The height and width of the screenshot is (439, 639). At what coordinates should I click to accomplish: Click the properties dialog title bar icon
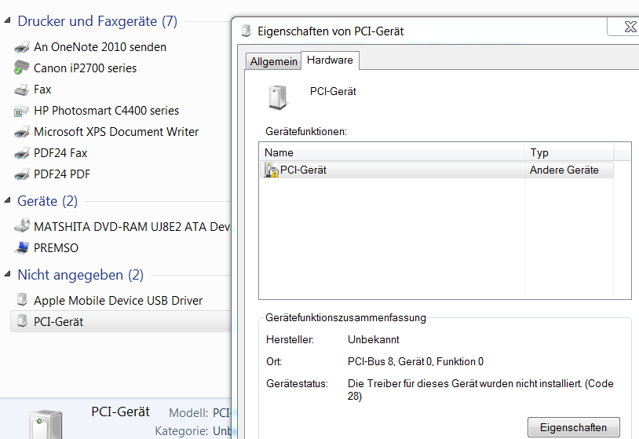coord(246,31)
